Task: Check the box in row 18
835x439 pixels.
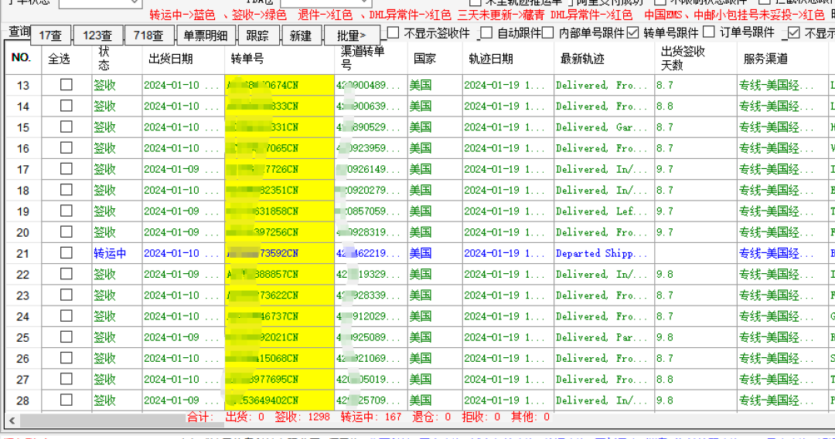Action: tap(66, 190)
